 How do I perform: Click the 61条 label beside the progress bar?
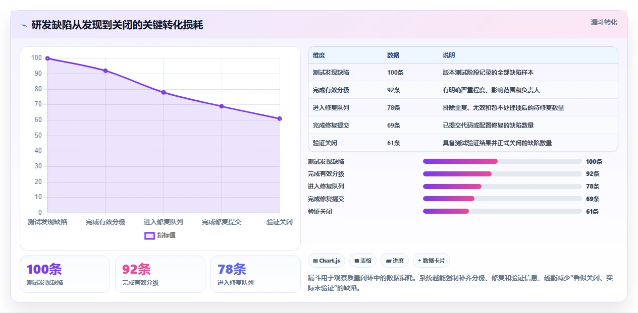point(593,212)
